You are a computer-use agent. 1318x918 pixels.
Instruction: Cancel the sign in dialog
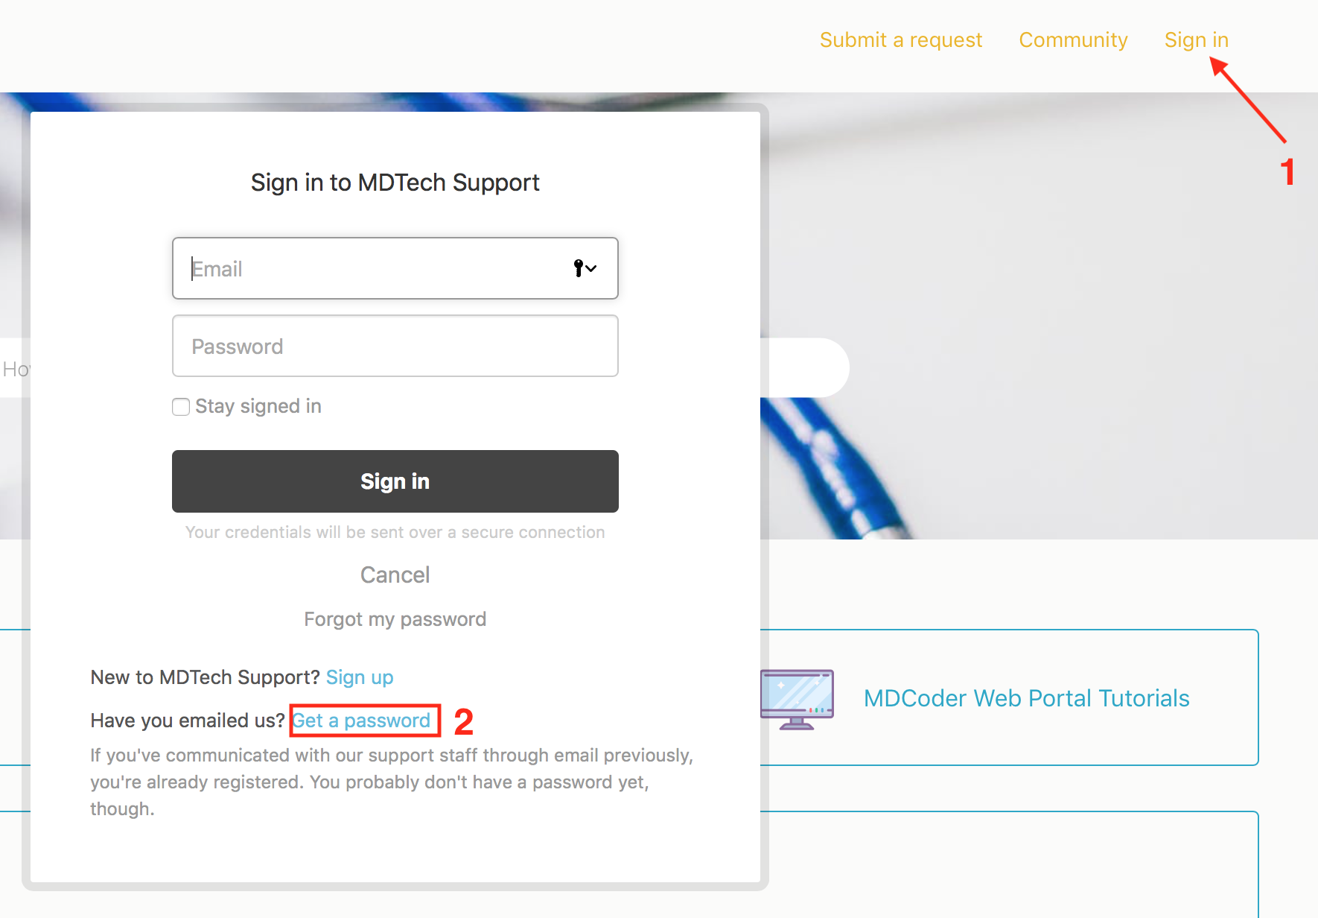[395, 575]
